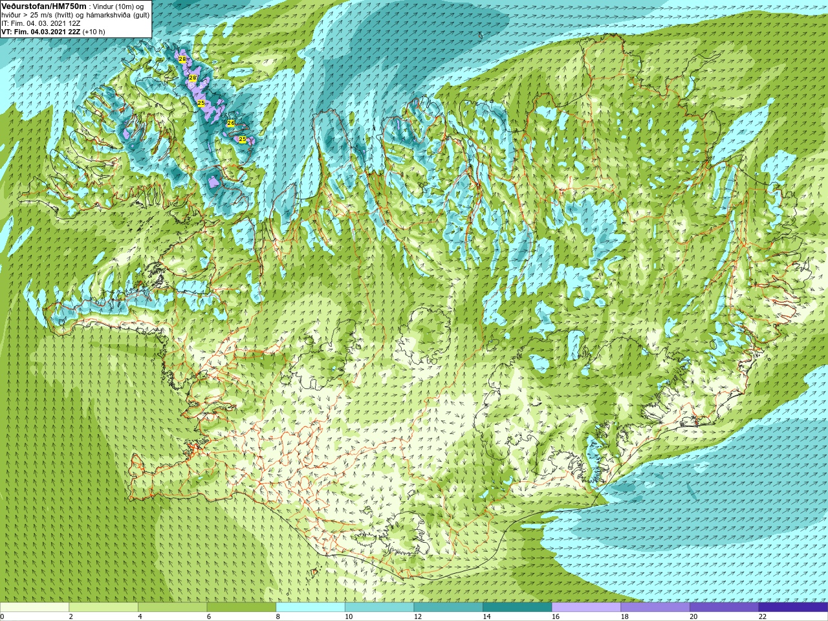Viewport: 828px width, 621px height.
Task: Select the 8–10 m/s pale cyan legend swatch
Action: pyautogui.click(x=310, y=607)
